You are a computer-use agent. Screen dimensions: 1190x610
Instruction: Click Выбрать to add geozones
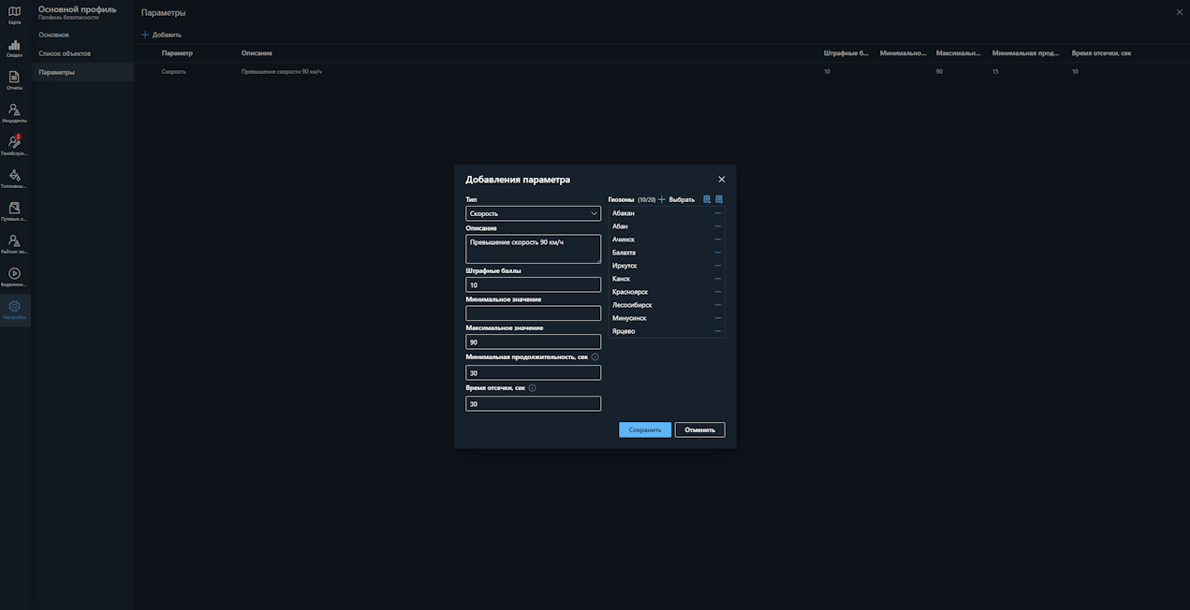click(676, 199)
